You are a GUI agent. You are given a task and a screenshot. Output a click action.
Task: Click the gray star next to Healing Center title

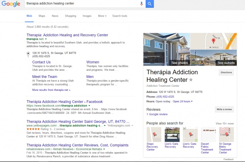click(x=191, y=80)
